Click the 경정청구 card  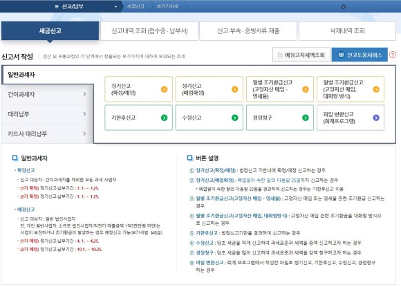pos(280,118)
